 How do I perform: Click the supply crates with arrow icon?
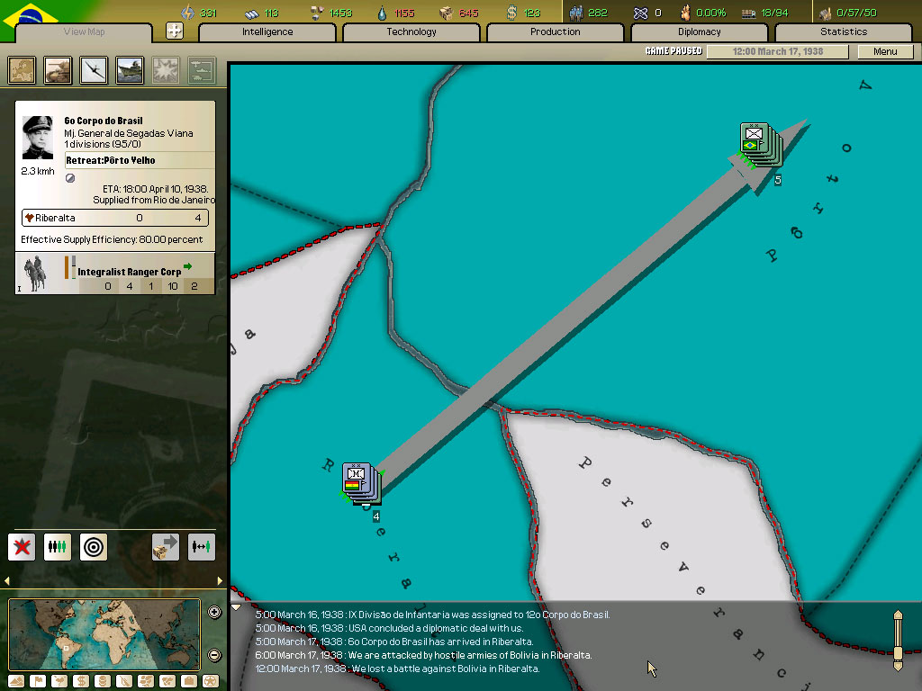point(166,546)
